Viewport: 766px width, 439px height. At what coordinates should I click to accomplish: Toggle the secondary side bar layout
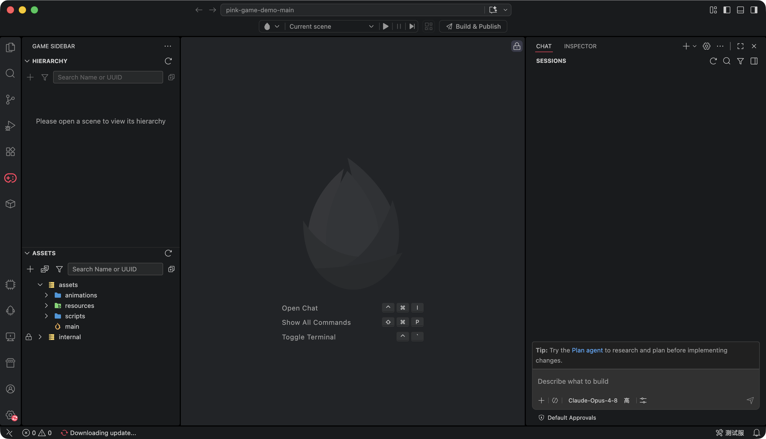point(754,10)
